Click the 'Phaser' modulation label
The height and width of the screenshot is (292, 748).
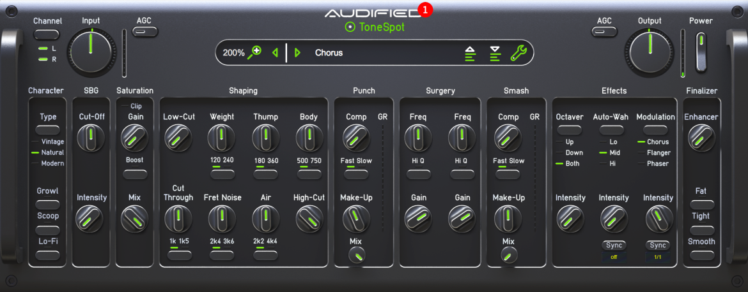658,164
